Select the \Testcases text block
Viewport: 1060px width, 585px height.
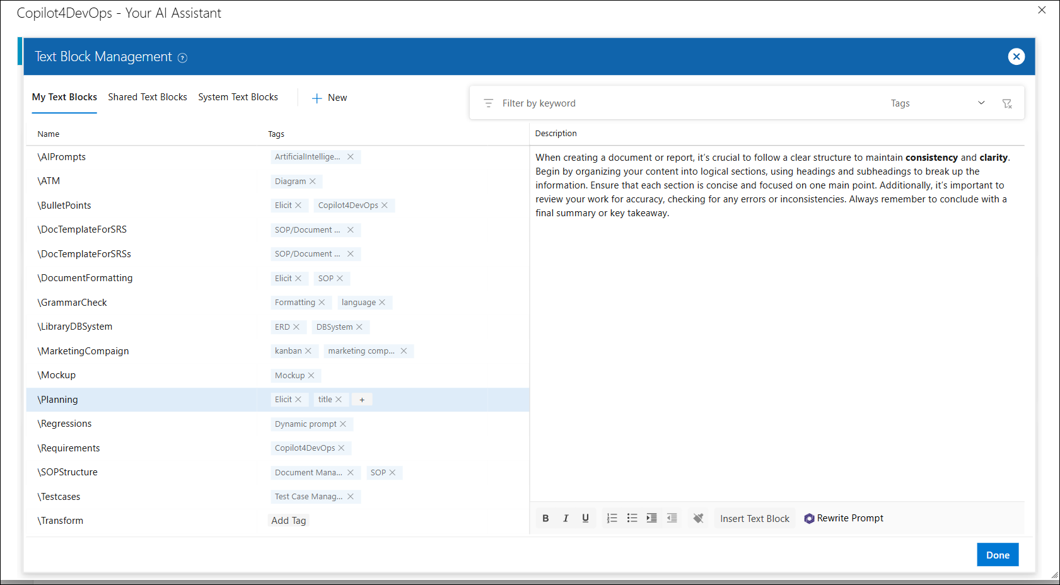(x=59, y=497)
